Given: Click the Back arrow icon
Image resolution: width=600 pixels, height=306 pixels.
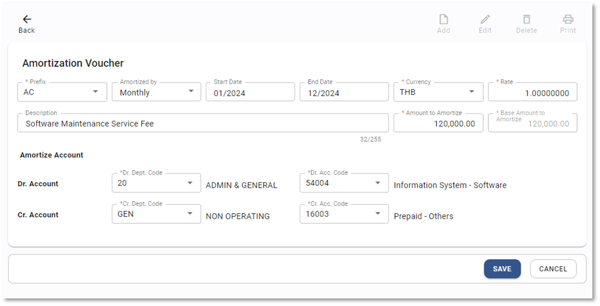Looking at the screenshot, I should coord(26,19).
